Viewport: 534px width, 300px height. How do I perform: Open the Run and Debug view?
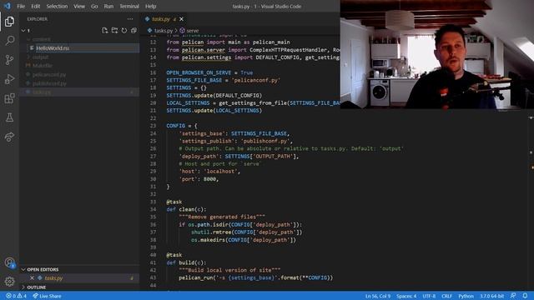tap(9, 79)
